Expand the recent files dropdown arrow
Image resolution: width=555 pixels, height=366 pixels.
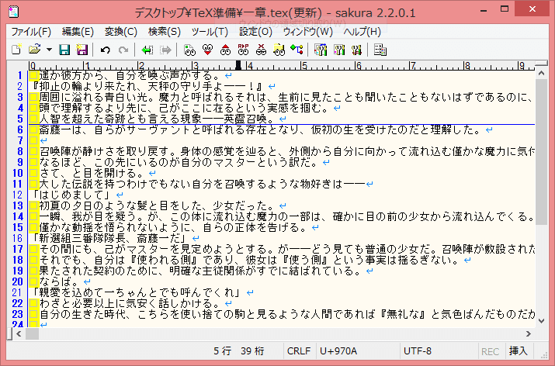click(x=49, y=50)
